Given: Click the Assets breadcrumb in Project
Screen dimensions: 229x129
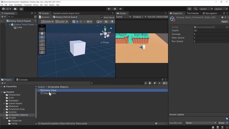Looking at the screenshot, I should 42,87.
